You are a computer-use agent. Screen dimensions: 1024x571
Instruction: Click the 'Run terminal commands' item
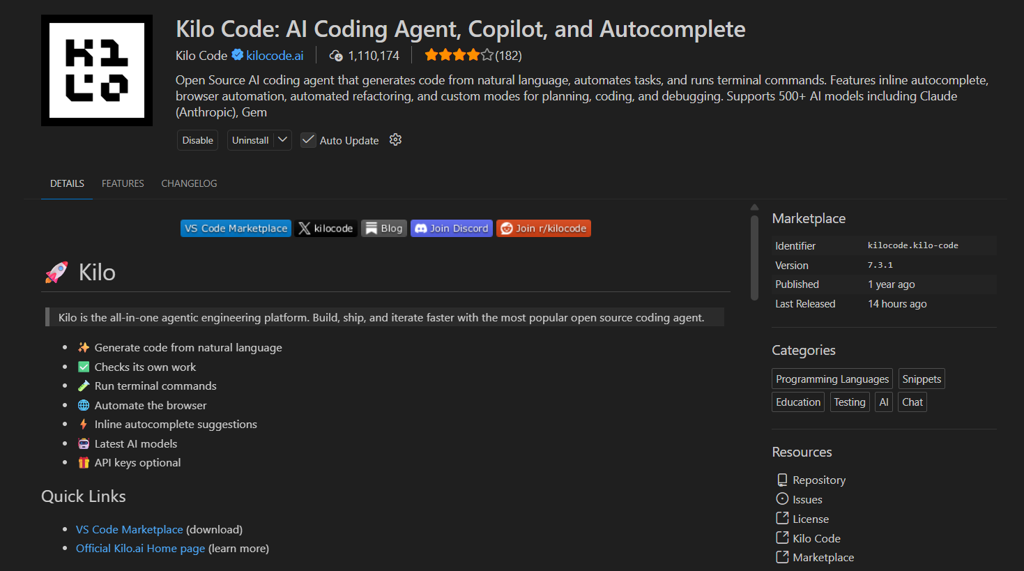155,386
